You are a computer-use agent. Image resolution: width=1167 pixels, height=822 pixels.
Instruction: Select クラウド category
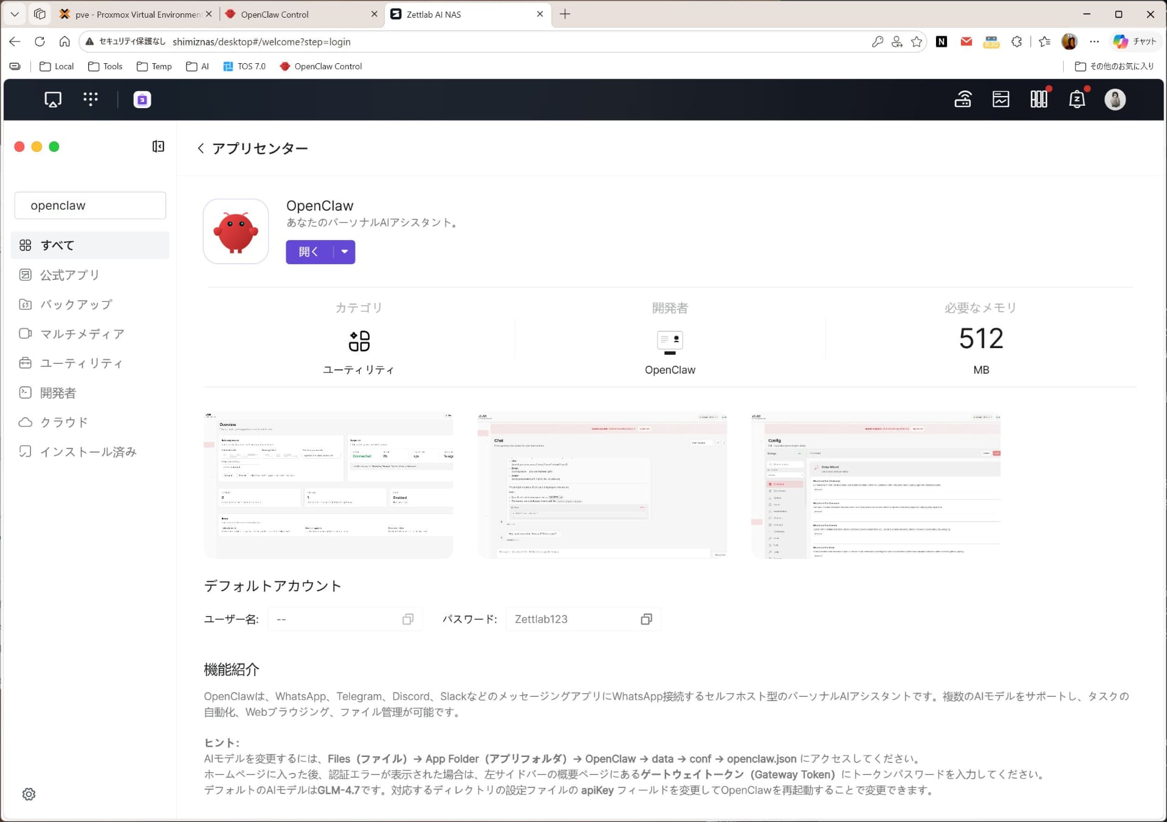(90, 422)
